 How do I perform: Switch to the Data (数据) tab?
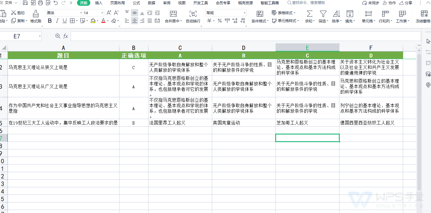(152, 3)
